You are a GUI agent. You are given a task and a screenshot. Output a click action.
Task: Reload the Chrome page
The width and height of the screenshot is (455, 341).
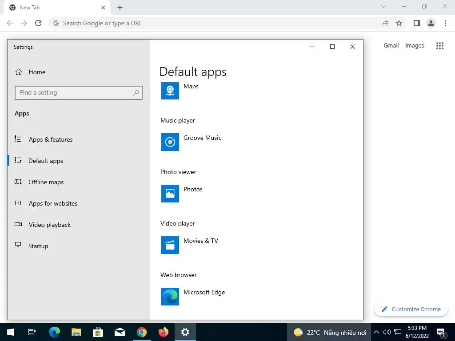pyautogui.click(x=38, y=23)
